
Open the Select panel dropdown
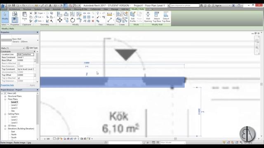tap(5, 25)
